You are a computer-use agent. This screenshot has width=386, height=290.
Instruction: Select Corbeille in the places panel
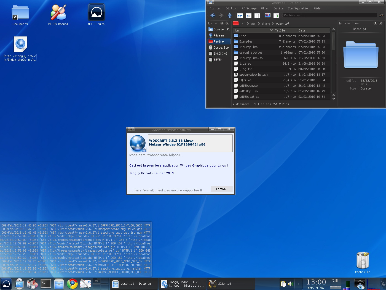click(219, 48)
